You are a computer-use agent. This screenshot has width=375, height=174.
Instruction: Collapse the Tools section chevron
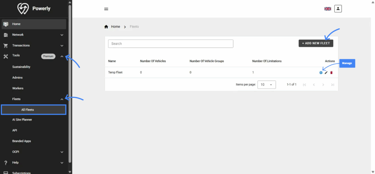click(62, 56)
